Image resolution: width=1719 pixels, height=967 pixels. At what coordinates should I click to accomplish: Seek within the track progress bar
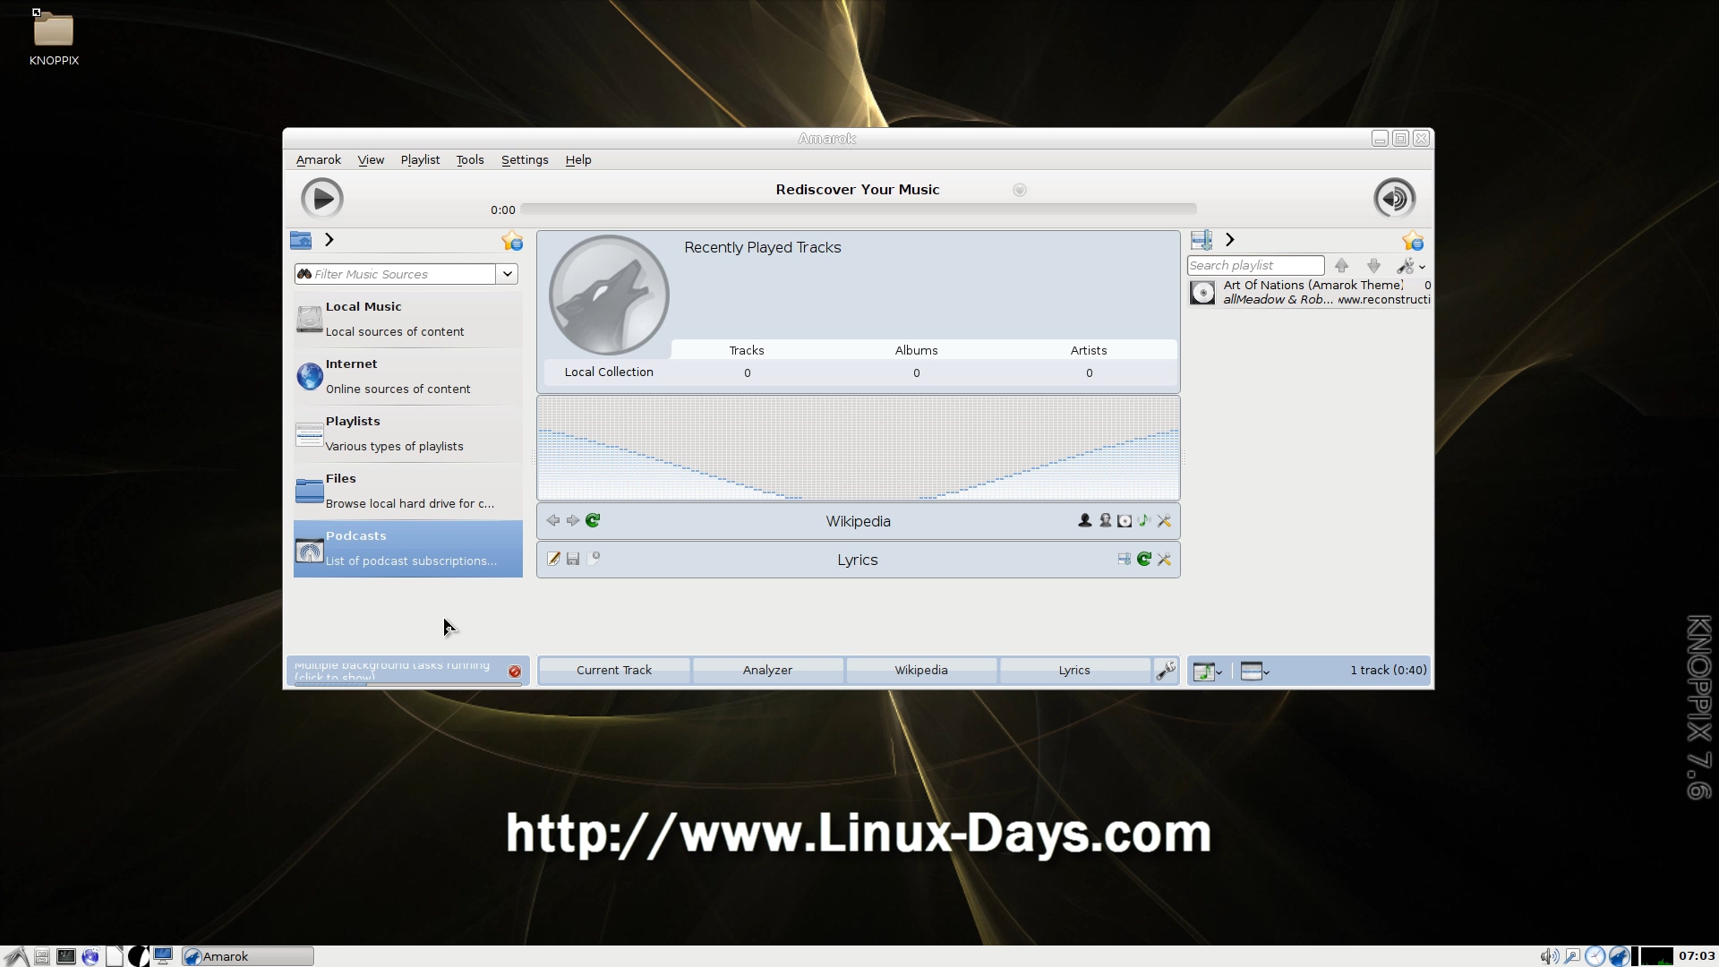coord(858,210)
